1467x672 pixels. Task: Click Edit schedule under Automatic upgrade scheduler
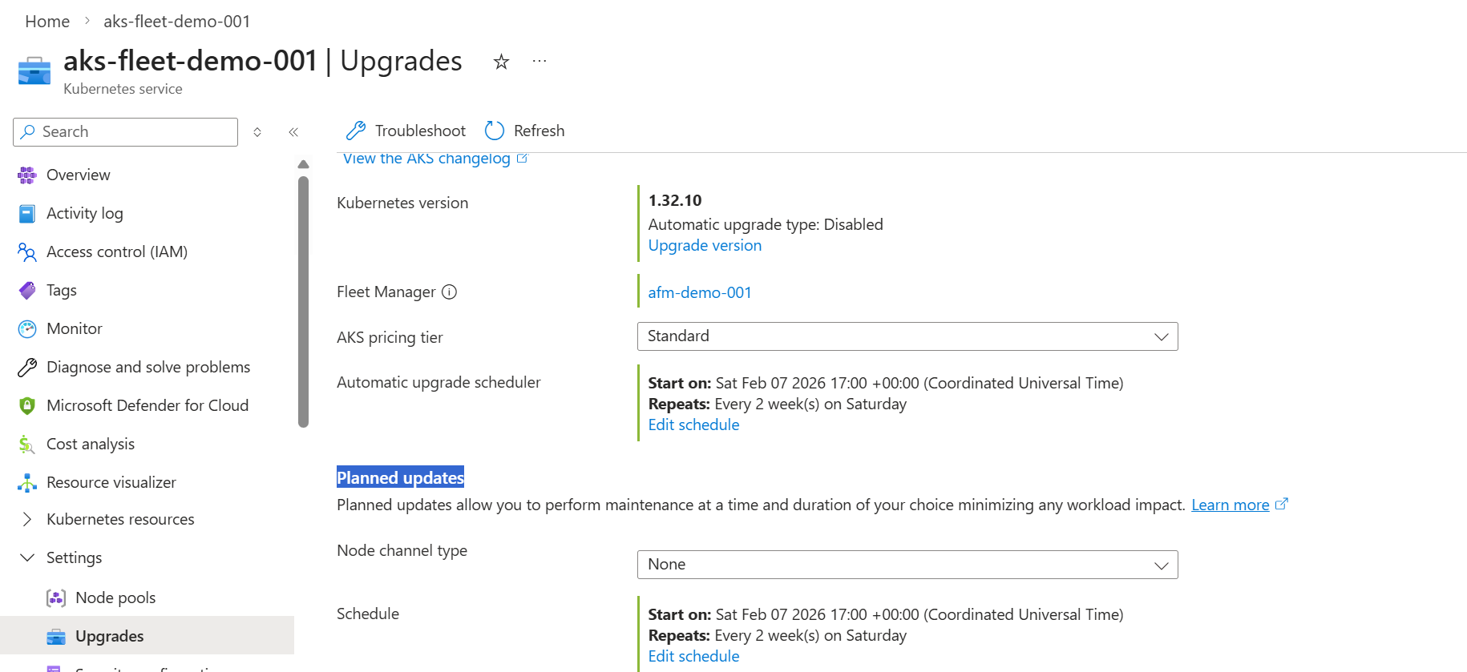point(693,425)
